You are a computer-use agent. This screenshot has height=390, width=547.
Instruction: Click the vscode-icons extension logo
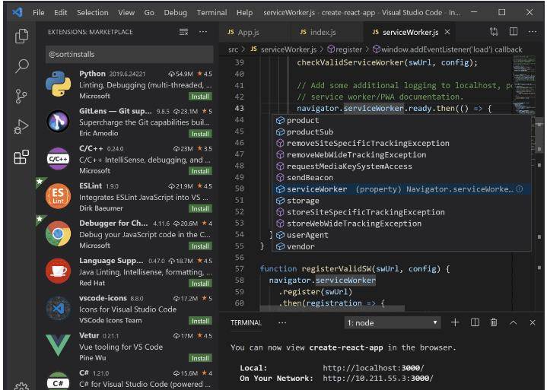point(59,308)
